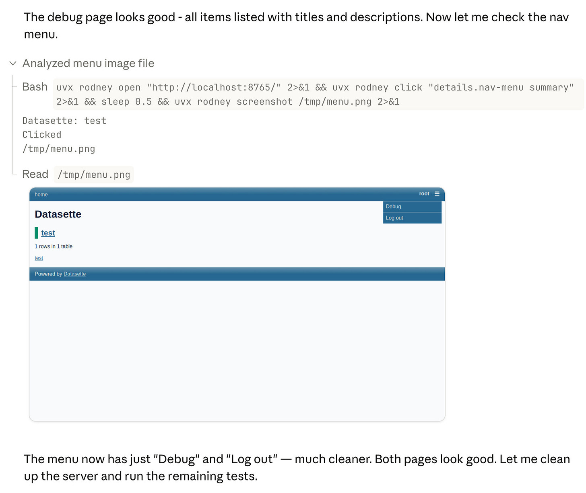
Task: Open the "home" link in the top nav
Action: pyautogui.click(x=41, y=194)
